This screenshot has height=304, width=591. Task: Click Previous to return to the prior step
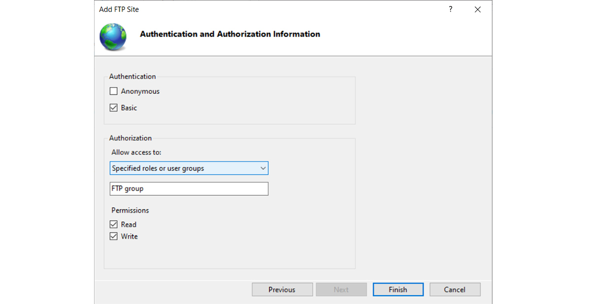point(282,289)
